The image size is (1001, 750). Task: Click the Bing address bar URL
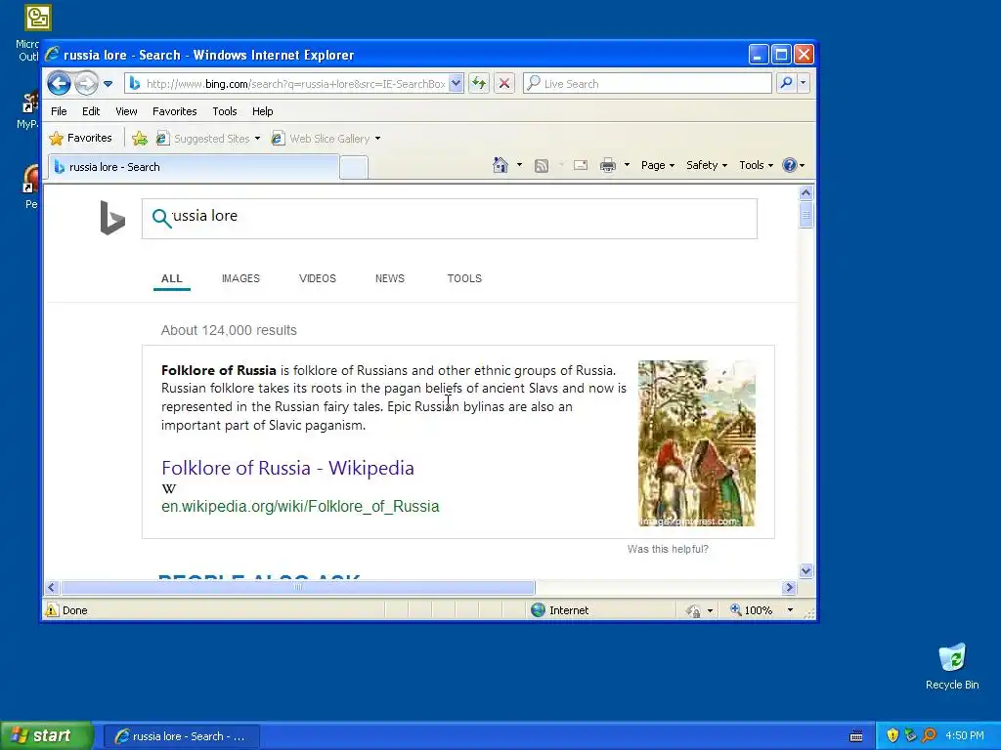pos(294,84)
